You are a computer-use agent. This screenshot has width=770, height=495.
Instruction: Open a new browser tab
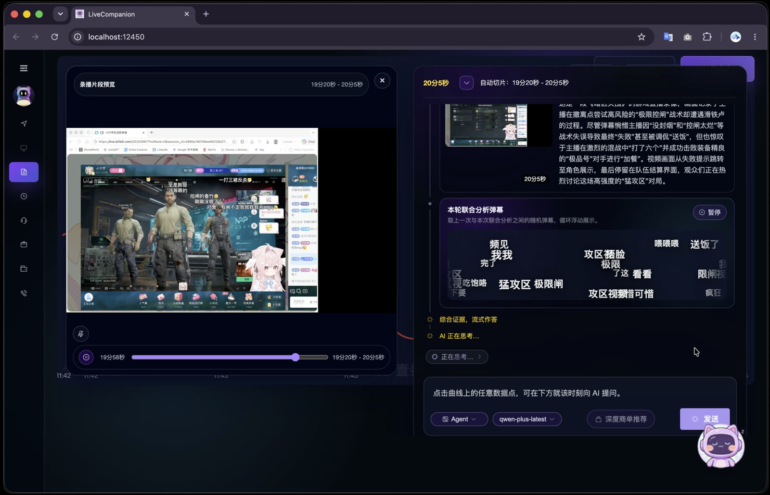point(206,14)
